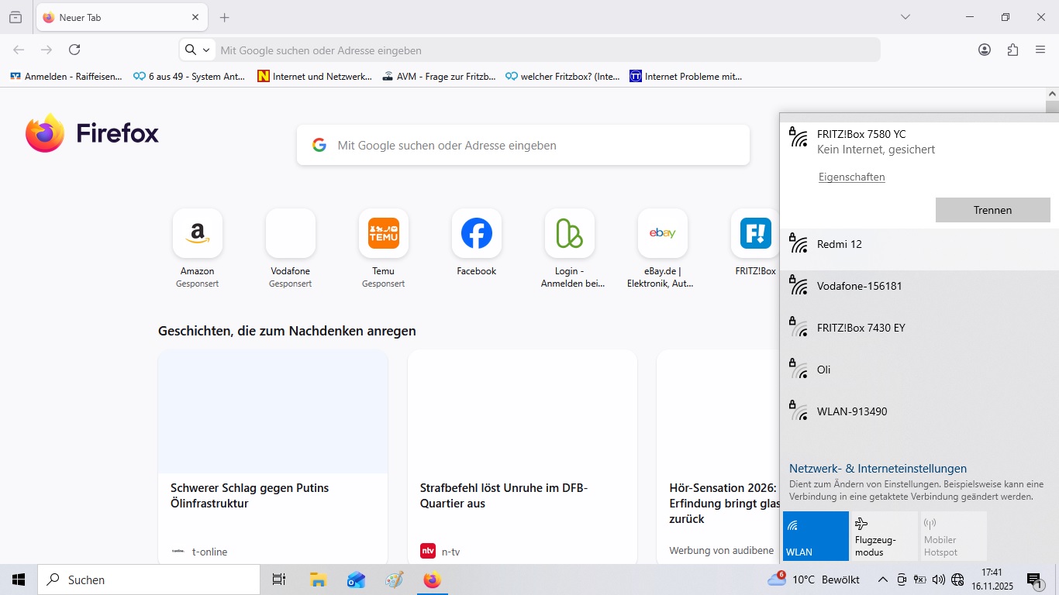Close the Neuer Tab tab
This screenshot has width=1059, height=595.
(195, 17)
